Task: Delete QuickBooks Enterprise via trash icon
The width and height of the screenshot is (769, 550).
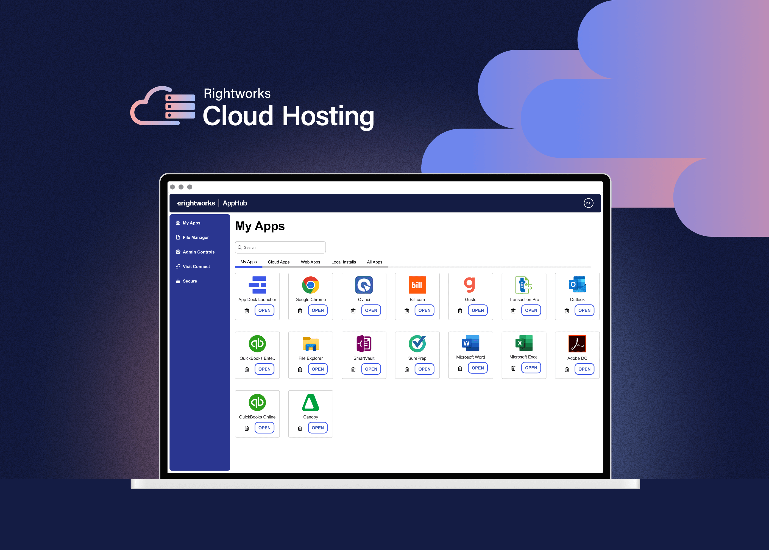Action: click(247, 370)
